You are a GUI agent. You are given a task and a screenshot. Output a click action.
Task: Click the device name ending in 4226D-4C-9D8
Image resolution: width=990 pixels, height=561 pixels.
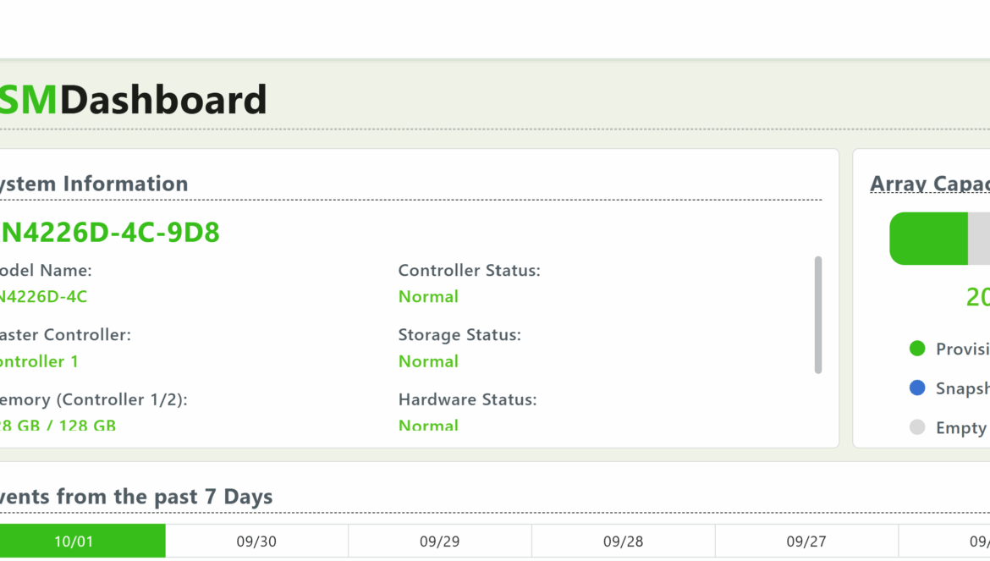click(x=108, y=232)
